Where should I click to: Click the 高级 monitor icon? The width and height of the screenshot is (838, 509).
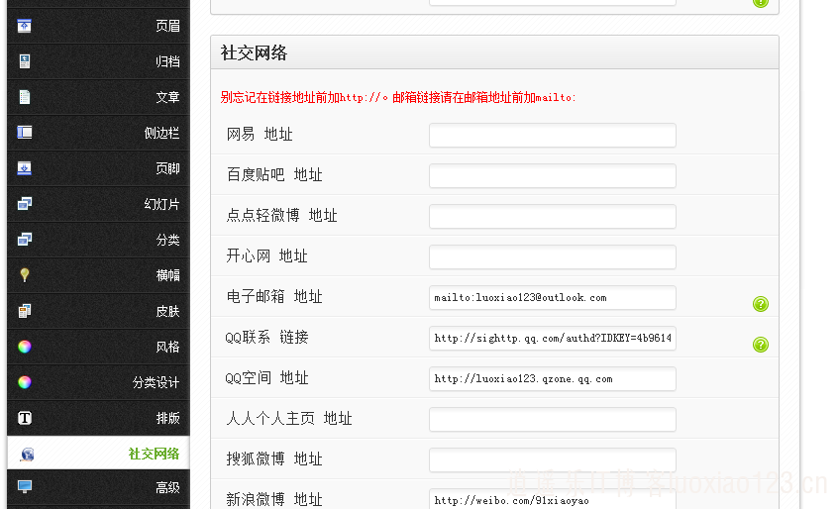coord(25,486)
